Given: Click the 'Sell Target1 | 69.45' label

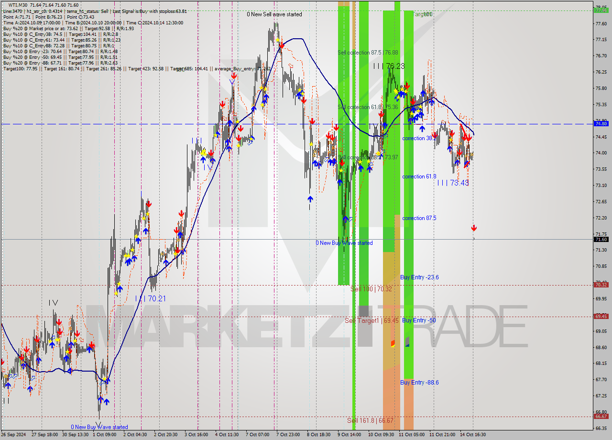Looking at the screenshot, I should (372, 320).
